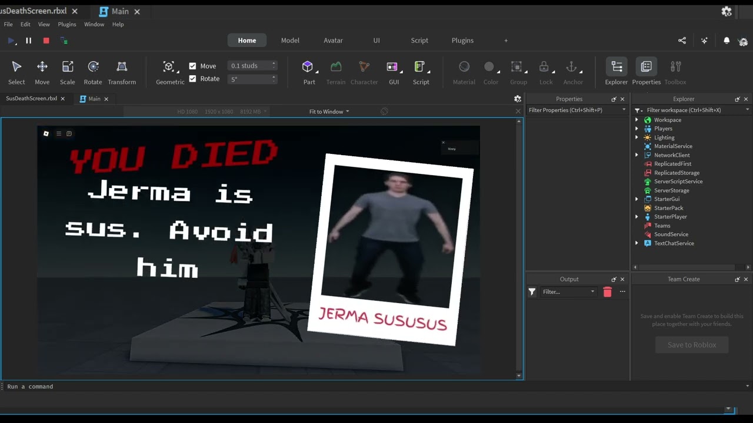Activate the Transform tool
This screenshot has height=423, width=753.
[122, 67]
